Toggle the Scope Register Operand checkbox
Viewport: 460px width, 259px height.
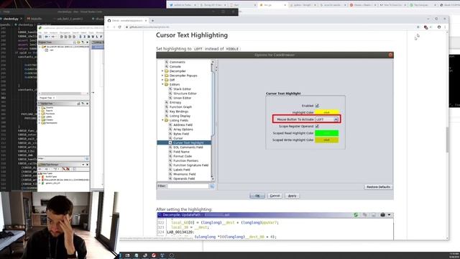coord(317,127)
